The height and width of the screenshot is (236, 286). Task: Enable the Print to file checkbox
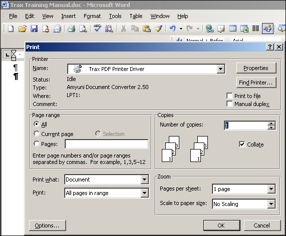pos(229,96)
